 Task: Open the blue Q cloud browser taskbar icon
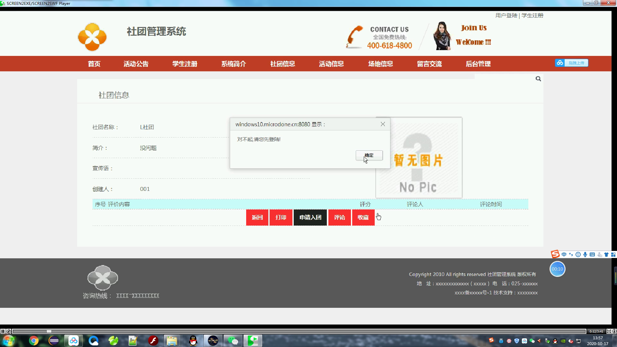point(94,341)
